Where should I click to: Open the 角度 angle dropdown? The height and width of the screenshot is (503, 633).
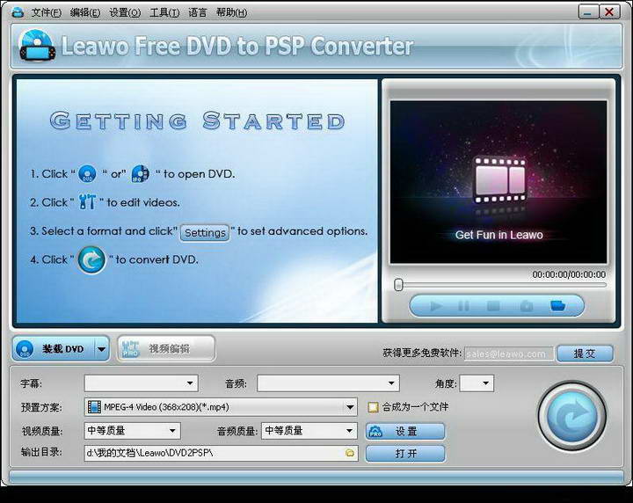click(477, 383)
